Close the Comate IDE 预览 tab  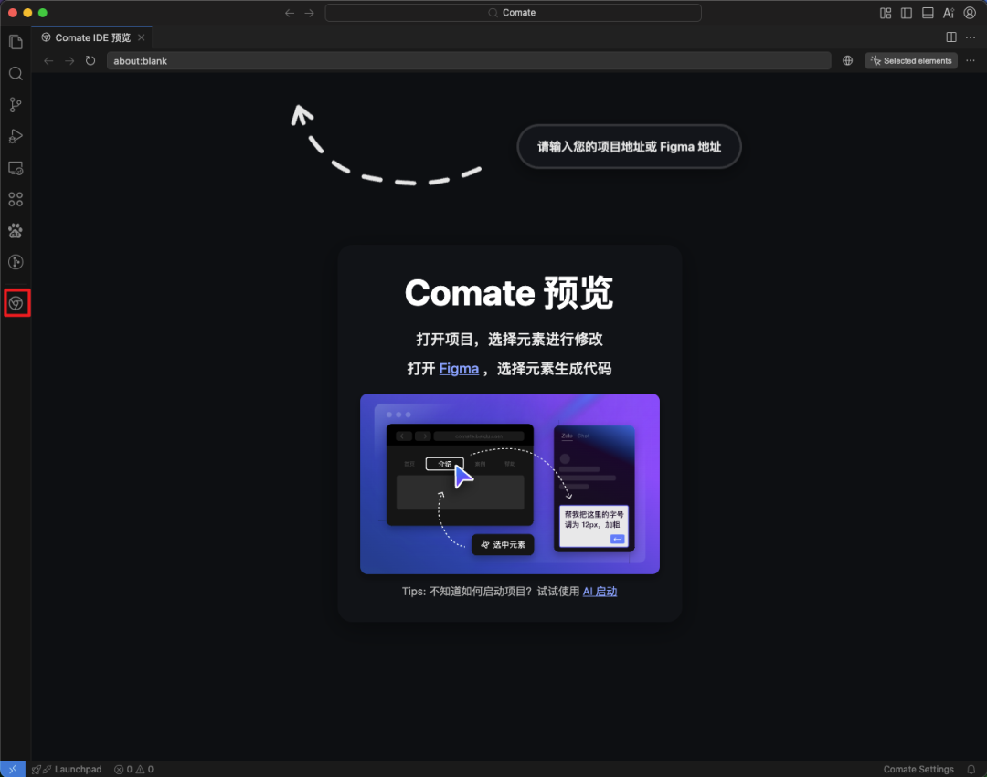[x=142, y=37]
